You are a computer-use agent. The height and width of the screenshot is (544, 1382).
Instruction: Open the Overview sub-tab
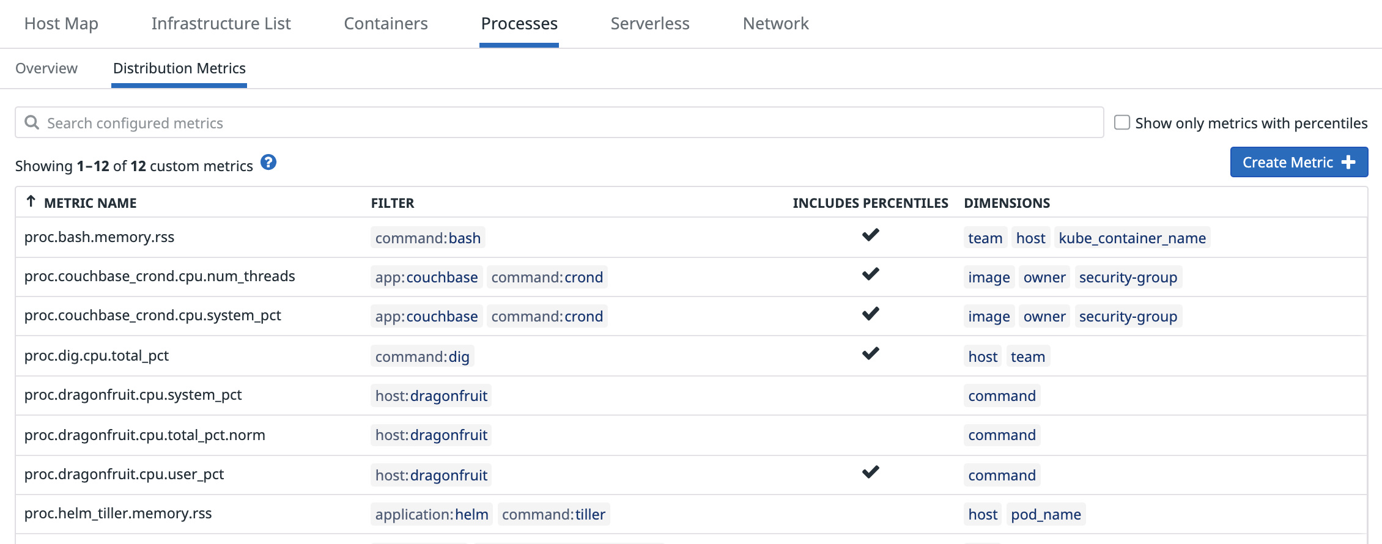pyautogui.click(x=46, y=68)
